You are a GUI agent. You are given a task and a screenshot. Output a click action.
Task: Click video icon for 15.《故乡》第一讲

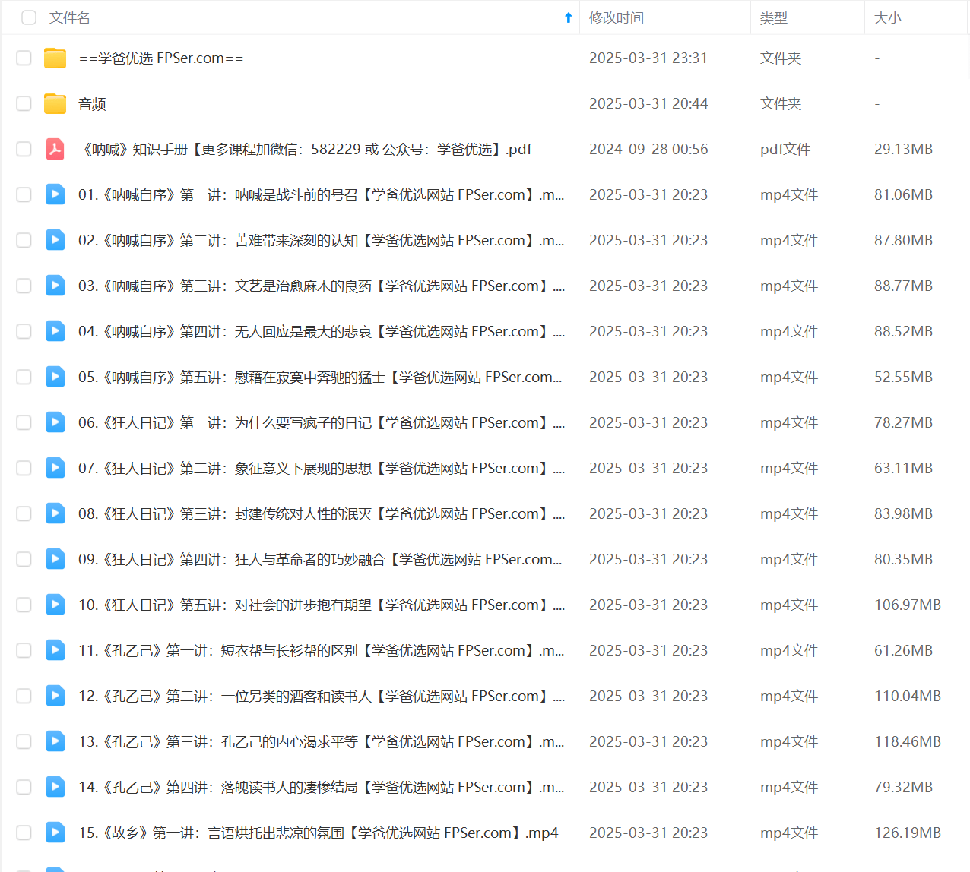(x=55, y=833)
